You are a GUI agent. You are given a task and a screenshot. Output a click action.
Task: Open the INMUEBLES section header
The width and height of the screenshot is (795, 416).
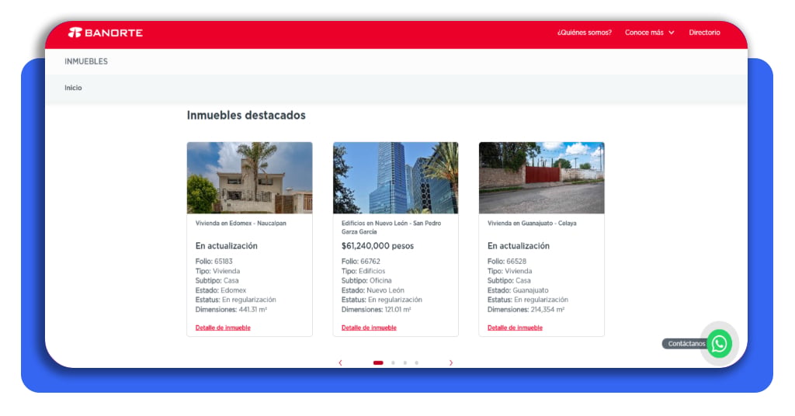(x=86, y=61)
